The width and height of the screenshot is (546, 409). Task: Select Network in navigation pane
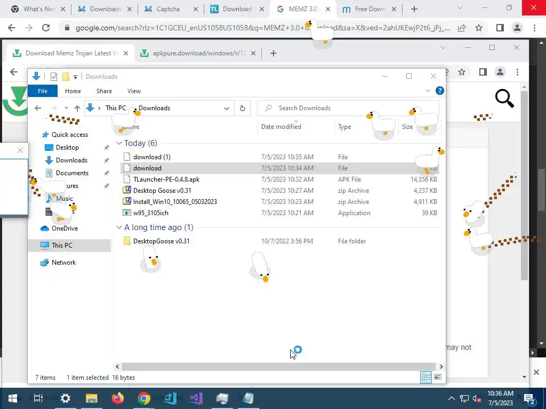[63, 263]
